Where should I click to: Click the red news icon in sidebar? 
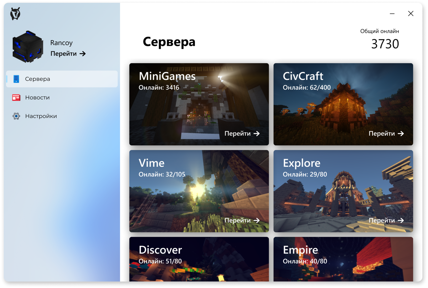[16, 98]
